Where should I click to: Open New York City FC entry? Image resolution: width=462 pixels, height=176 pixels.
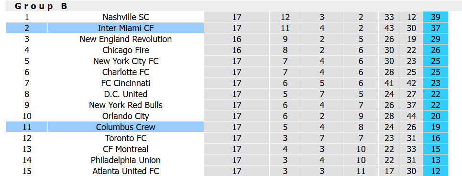click(126, 61)
